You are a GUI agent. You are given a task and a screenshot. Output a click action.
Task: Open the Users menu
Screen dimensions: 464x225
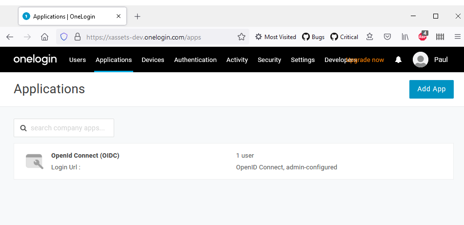(78, 60)
